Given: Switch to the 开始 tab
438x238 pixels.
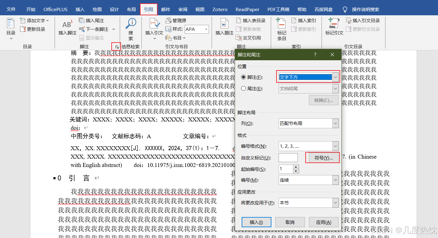Looking at the screenshot, I should 31,9.
